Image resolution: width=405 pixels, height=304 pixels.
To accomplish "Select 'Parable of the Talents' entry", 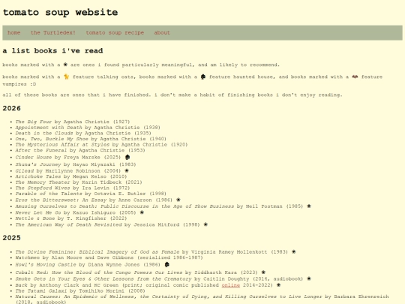I will [91, 194].
